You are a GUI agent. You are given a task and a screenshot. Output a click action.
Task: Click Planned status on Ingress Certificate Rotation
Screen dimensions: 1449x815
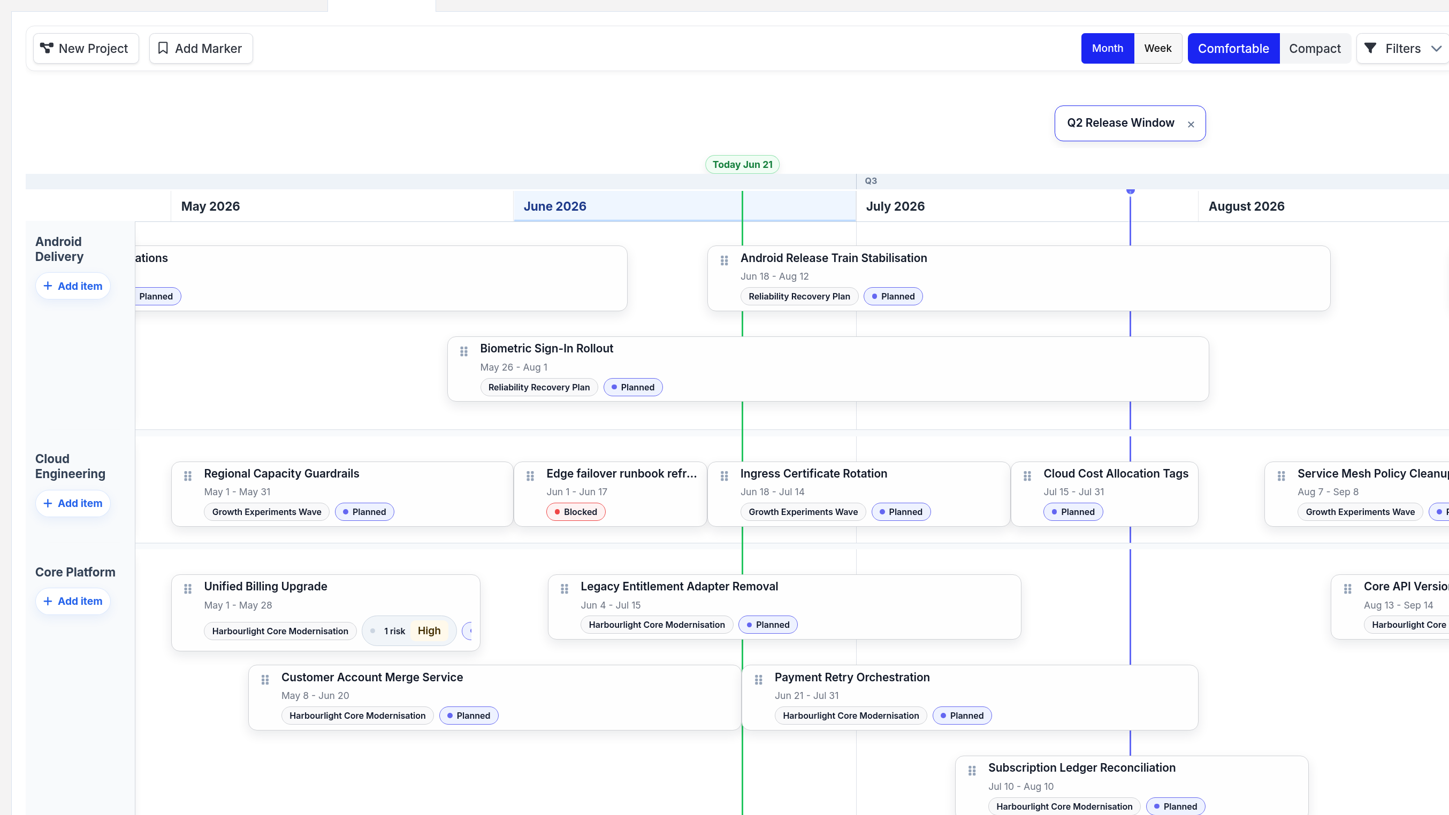tap(901, 512)
